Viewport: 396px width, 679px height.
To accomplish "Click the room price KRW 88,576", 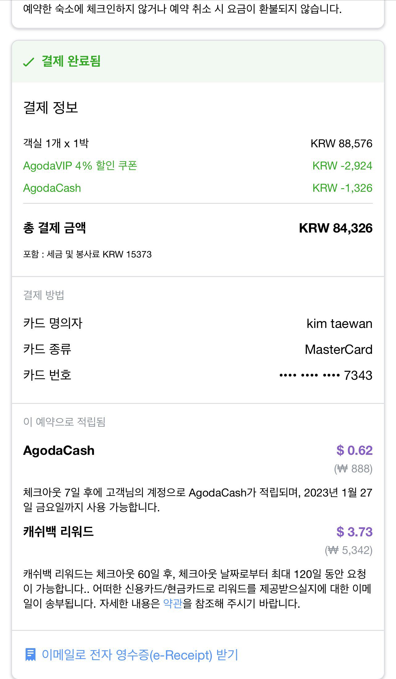I will click(x=341, y=144).
